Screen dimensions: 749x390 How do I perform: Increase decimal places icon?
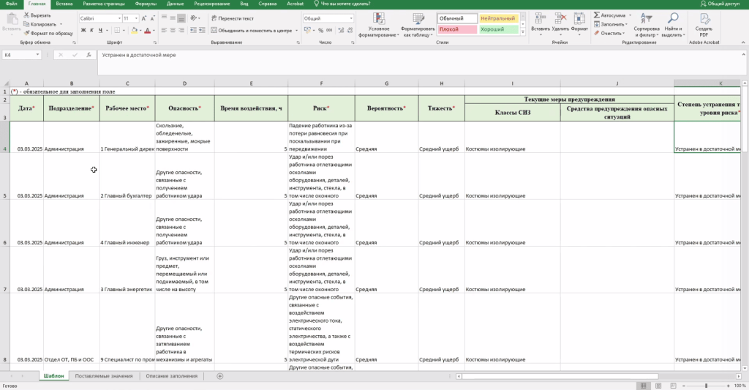click(x=341, y=30)
